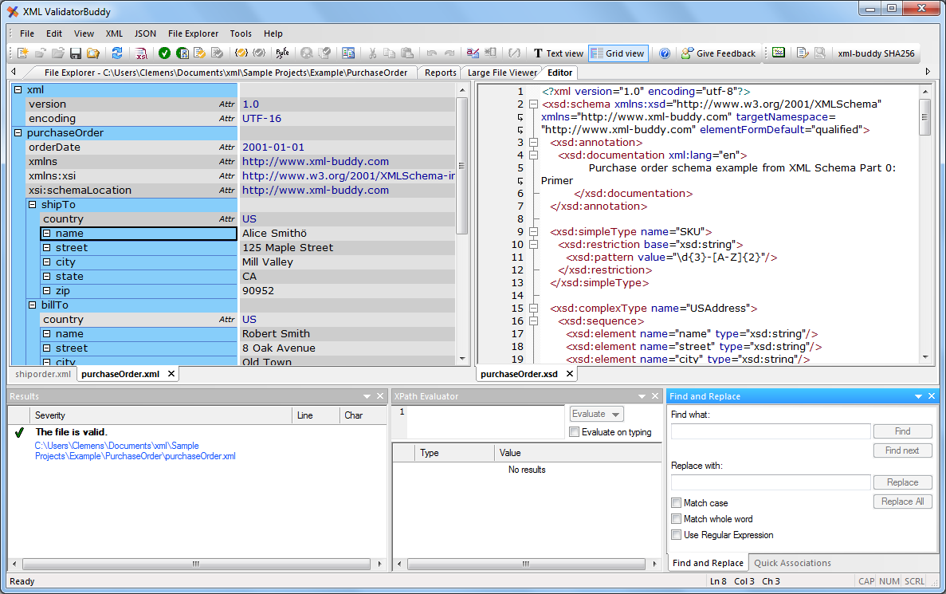
Task: Click the clipboard Paste icon
Action: coord(407,53)
